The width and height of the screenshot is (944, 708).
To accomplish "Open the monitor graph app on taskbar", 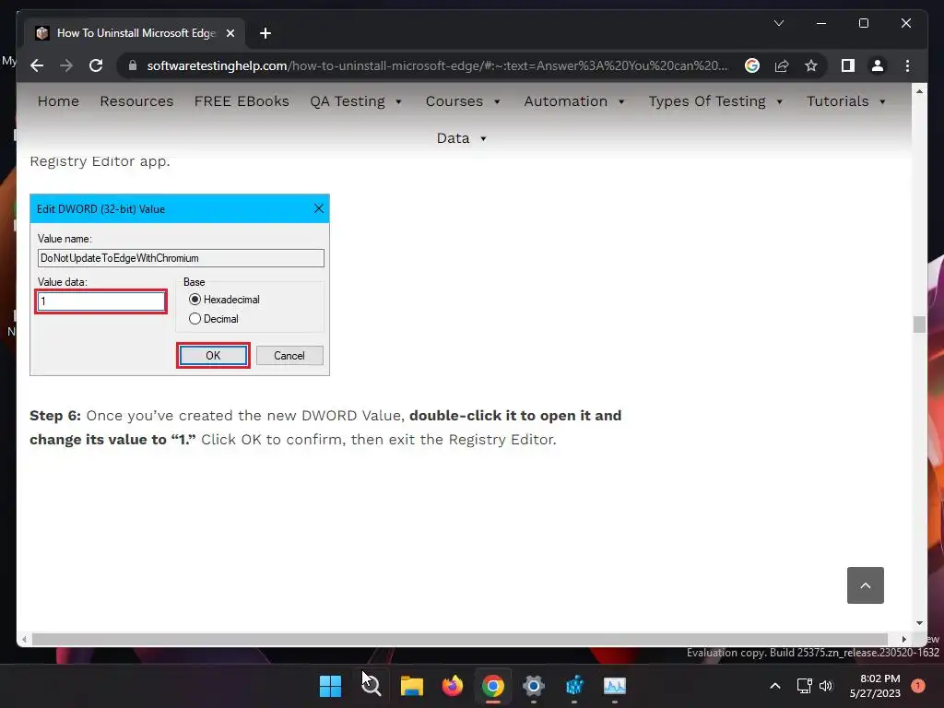I will tap(615, 686).
